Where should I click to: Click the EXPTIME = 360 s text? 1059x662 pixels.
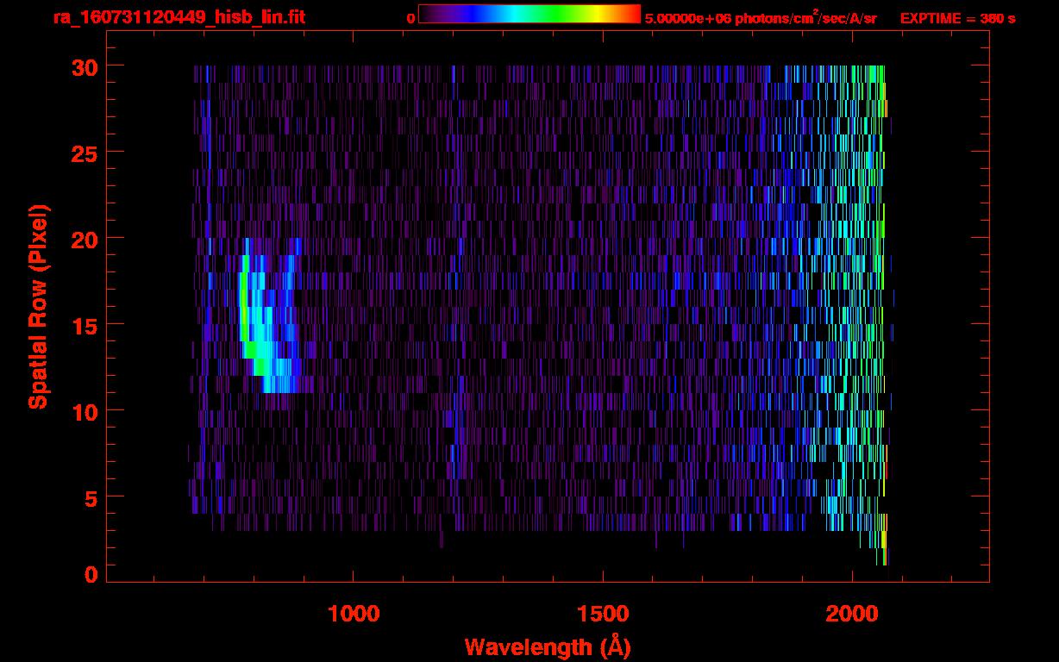point(957,18)
